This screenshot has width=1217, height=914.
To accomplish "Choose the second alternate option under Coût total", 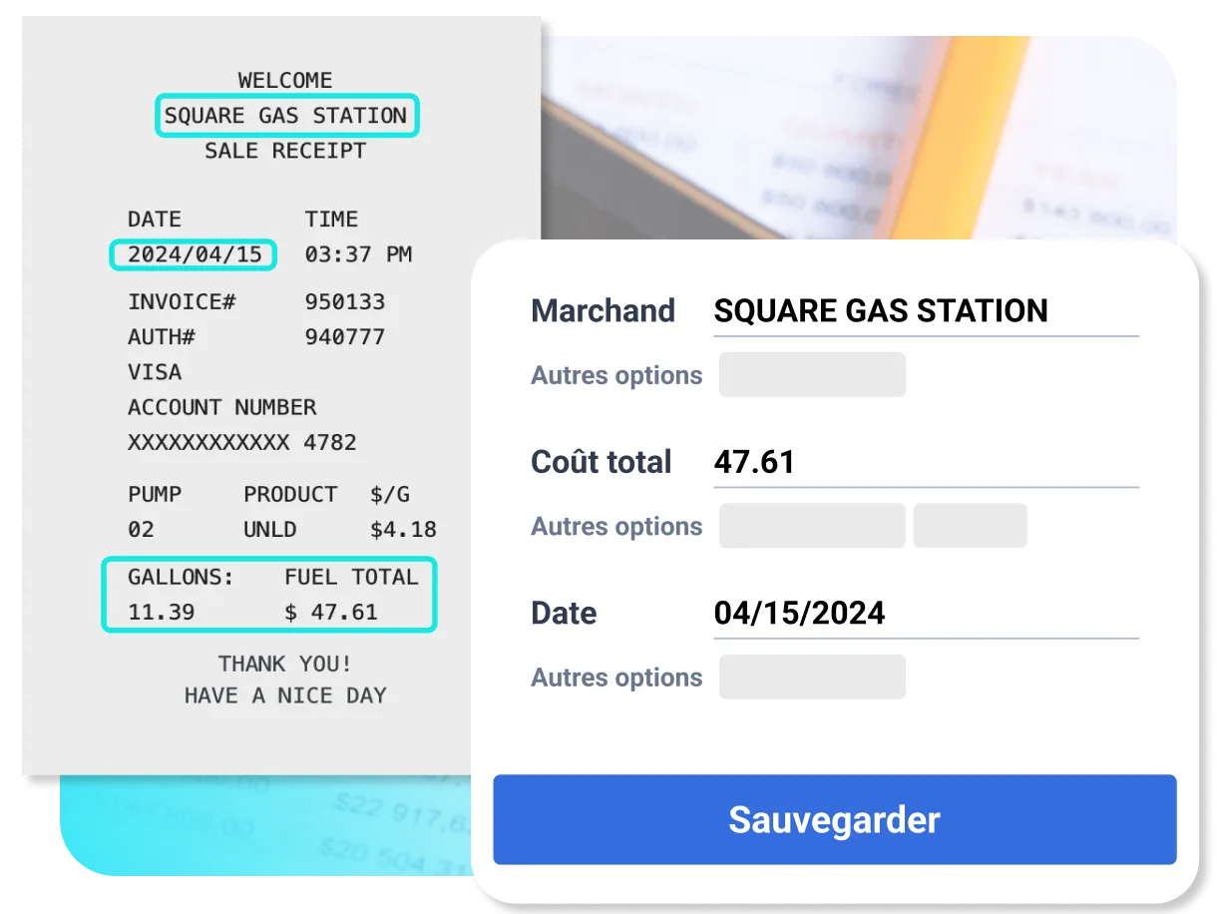I will point(970,526).
